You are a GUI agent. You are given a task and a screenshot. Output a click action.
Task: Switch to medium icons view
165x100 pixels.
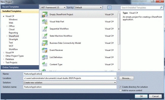(x=110, y=7)
